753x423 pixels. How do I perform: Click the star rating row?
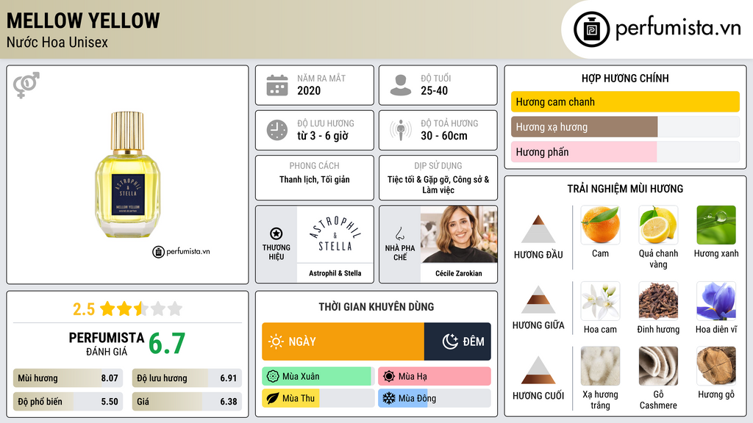(x=141, y=309)
